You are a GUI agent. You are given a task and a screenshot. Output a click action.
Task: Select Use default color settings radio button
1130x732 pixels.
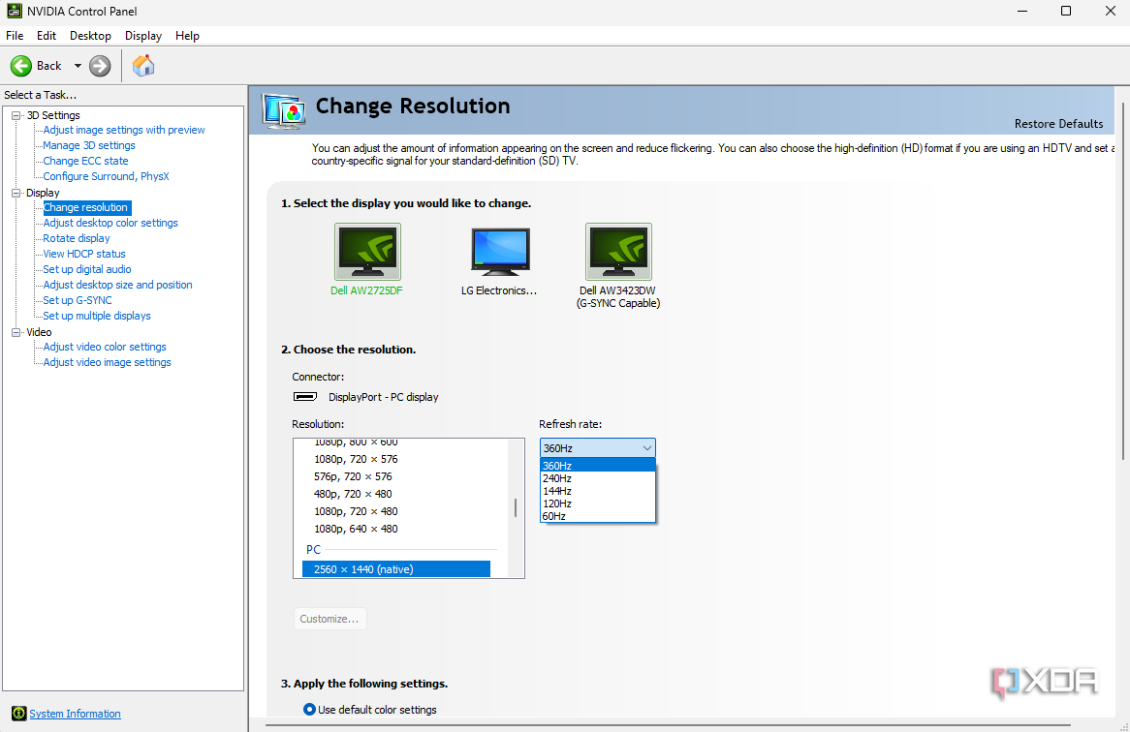coord(309,710)
